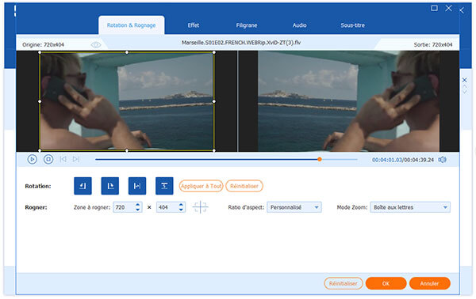Mute the preview volume

443,160
